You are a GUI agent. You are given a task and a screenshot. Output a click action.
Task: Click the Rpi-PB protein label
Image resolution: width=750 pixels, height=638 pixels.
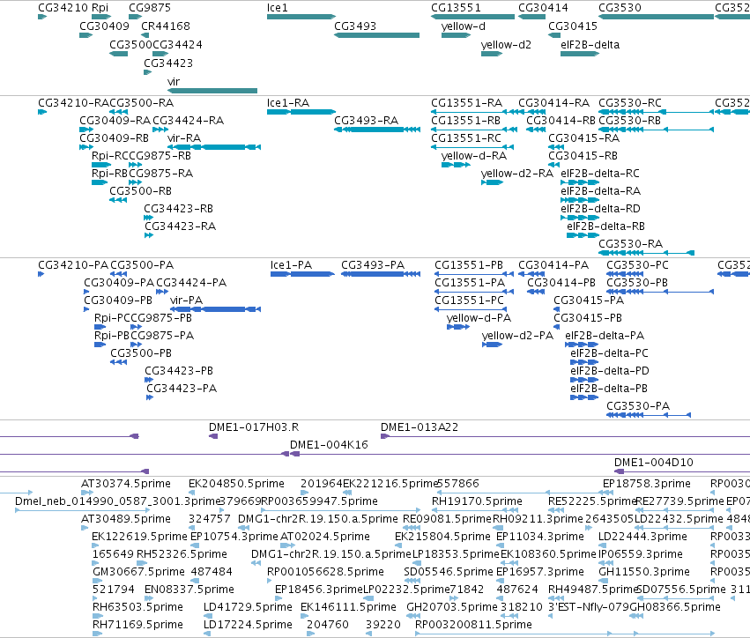(112, 336)
